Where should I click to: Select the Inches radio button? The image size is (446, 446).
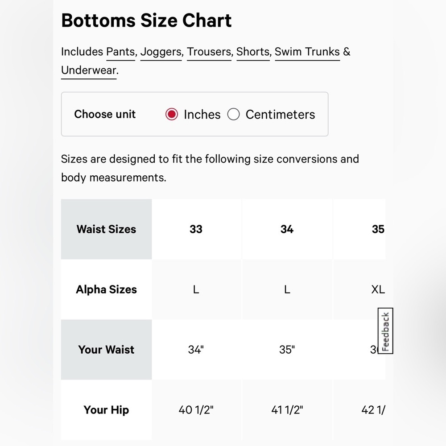[172, 114]
